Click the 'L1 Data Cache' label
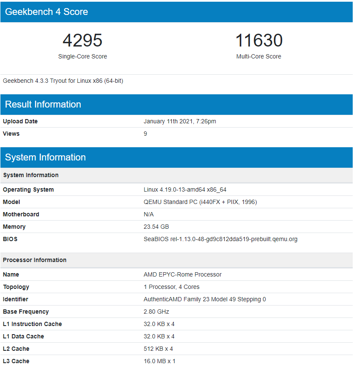The image size is (354, 367). pyautogui.click(x=23, y=337)
